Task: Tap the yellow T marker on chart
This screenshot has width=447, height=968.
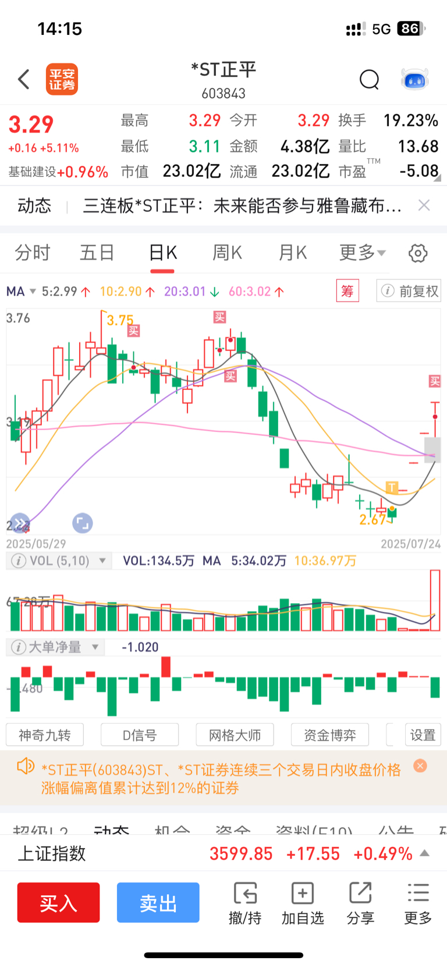Action: (x=392, y=487)
